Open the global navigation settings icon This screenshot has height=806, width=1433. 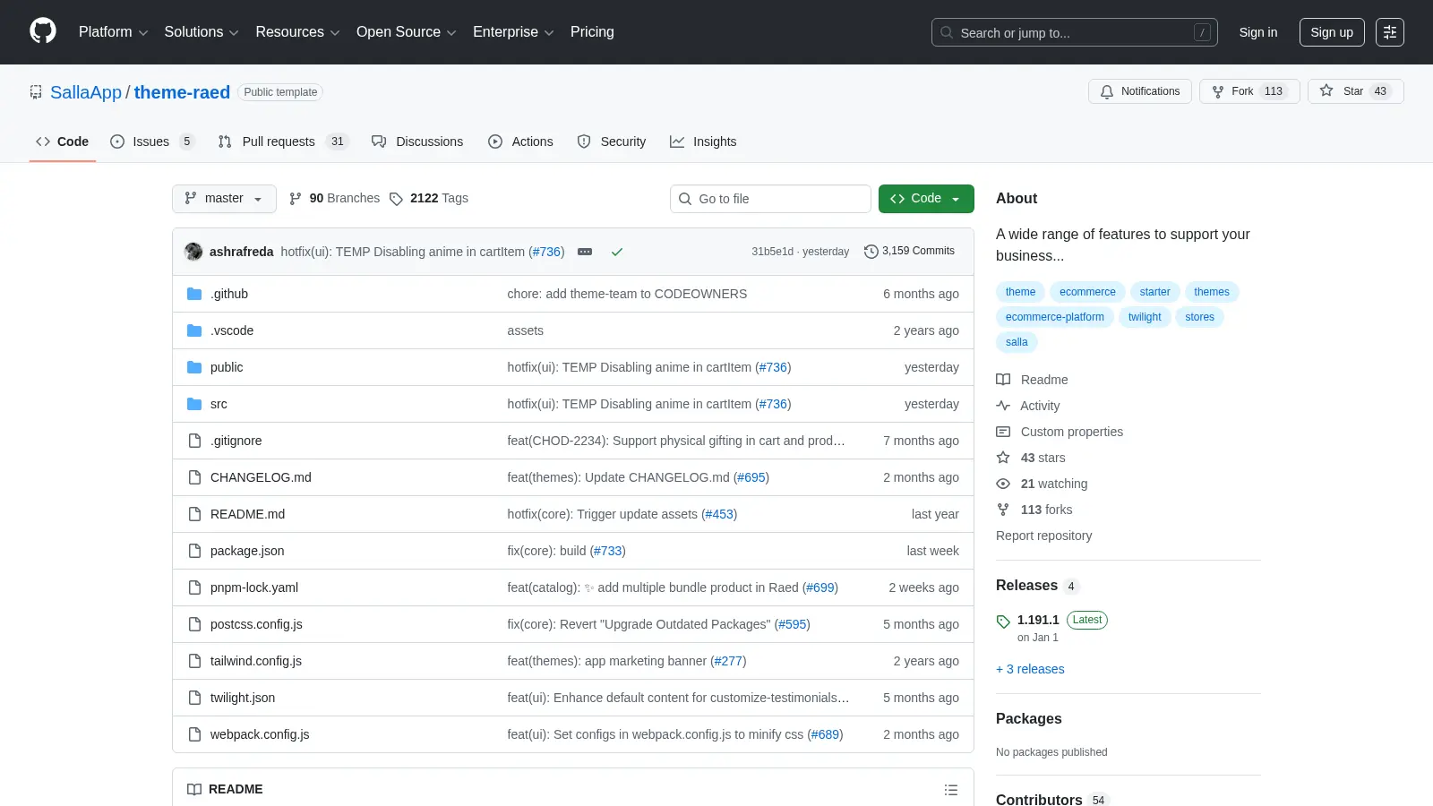pyautogui.click(x=1390, y=32)
